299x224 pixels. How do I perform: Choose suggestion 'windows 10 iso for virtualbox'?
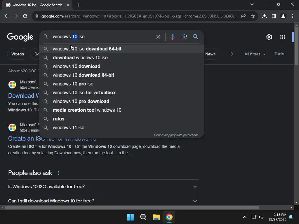pyautogui.click(x=122, y=92)
